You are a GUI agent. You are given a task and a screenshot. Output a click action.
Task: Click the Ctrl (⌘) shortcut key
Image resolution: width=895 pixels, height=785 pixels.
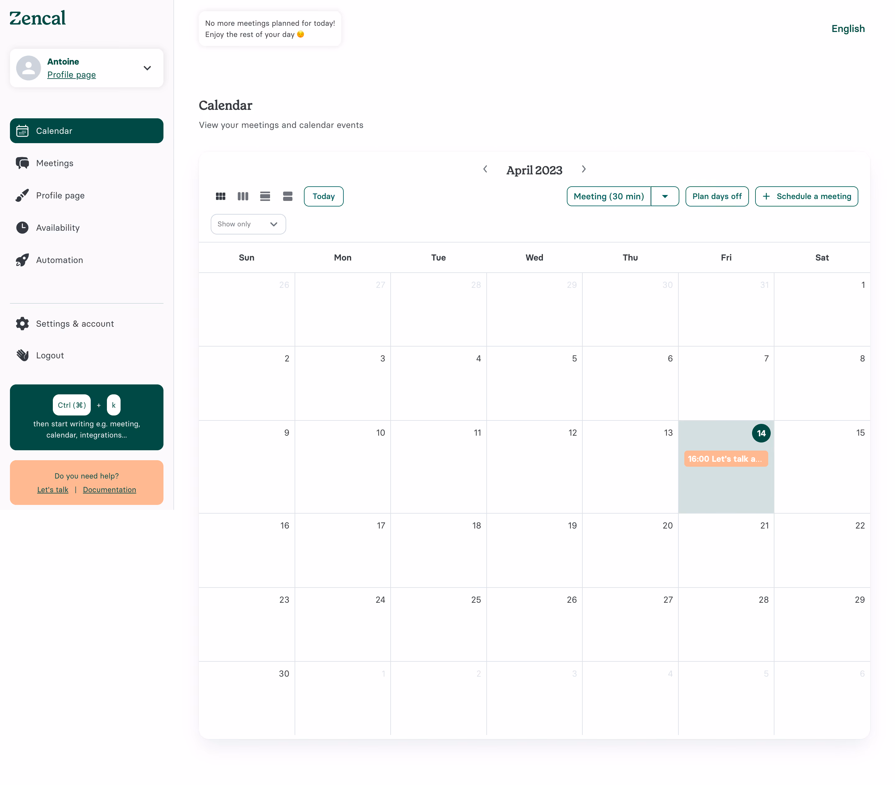[x=72, y=405]
